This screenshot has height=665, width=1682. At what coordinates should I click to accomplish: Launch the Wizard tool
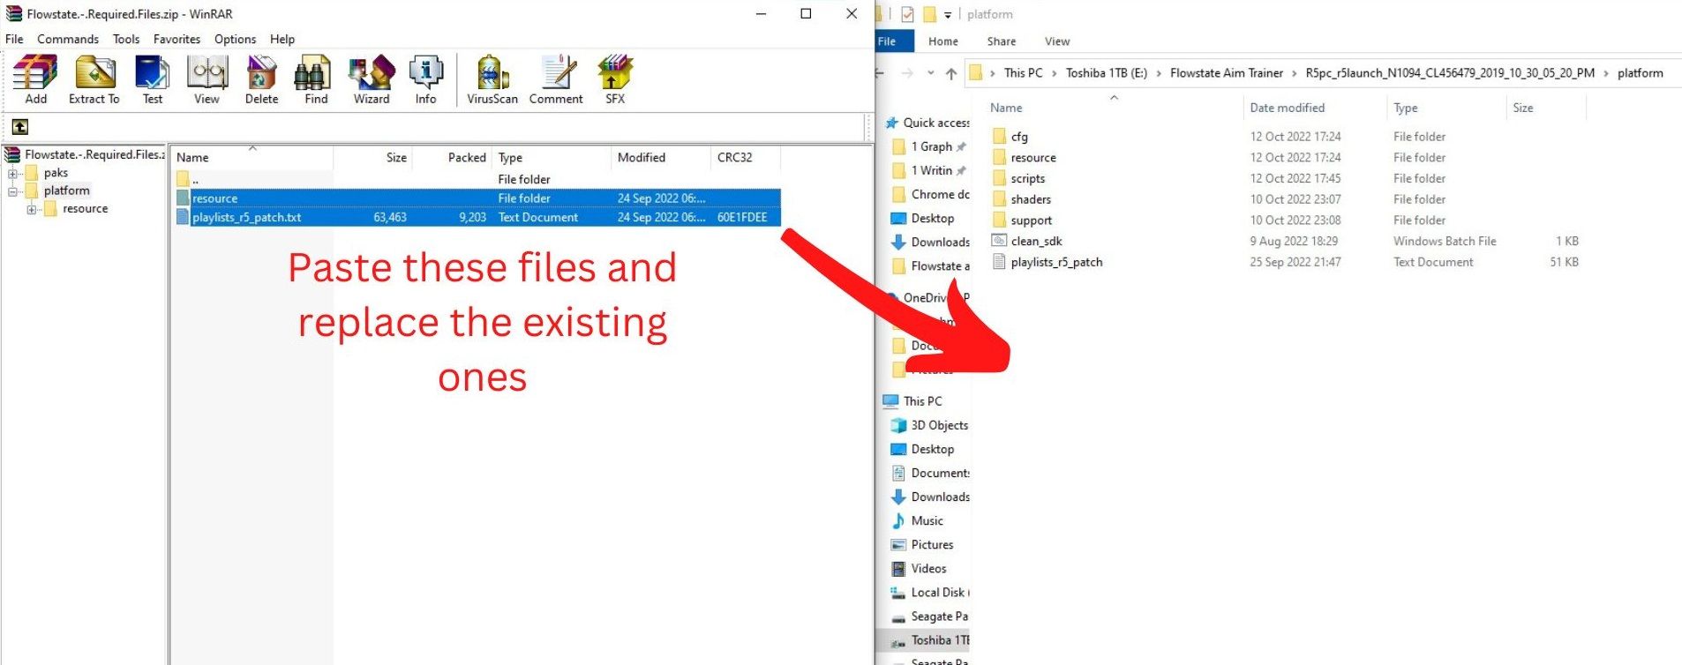point(372,79)
